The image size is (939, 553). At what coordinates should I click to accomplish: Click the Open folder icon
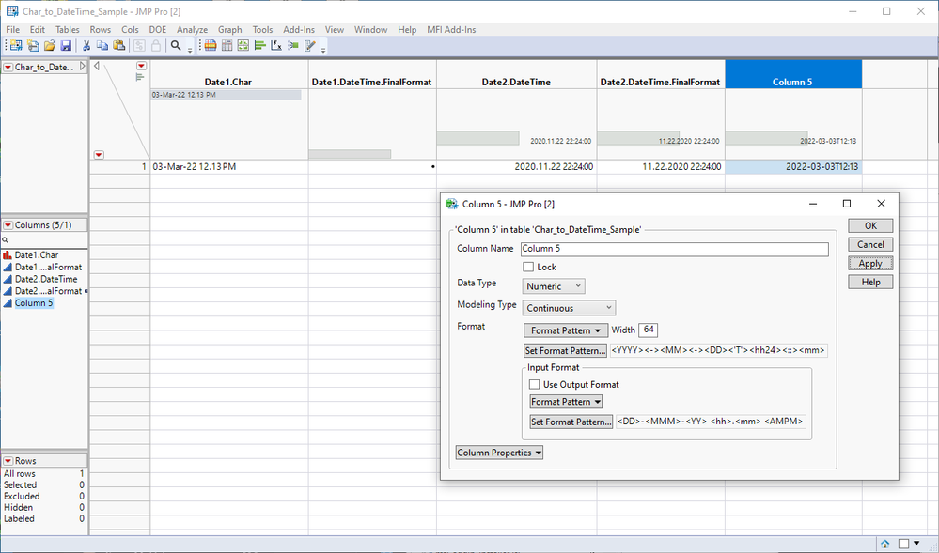(x=50, y=45)
